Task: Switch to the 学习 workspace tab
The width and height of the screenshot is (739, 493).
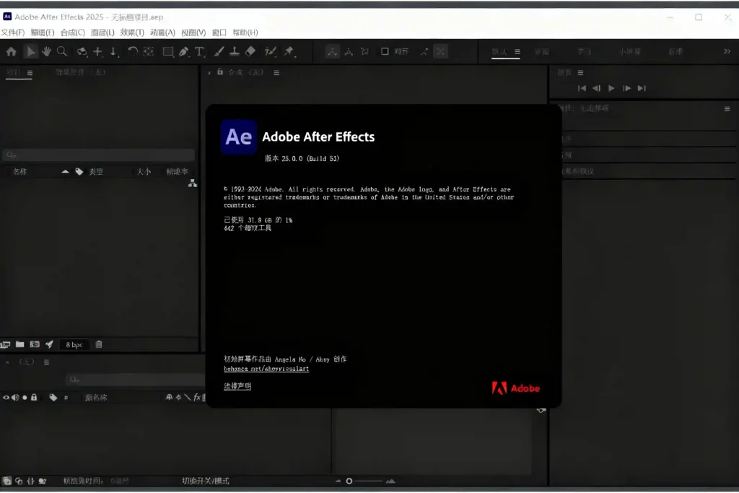Action: (585, 51)
